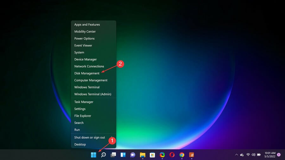Image resolution: width=285 pixels, height=160 pixels.
Task: Open Settings from the context menu
Action: coord(93,109)
